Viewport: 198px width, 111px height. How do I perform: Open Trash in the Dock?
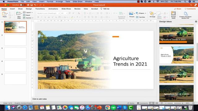(191, 108)
